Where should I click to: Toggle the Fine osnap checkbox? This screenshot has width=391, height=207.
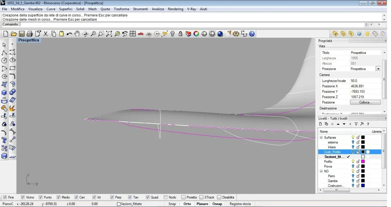5,197
